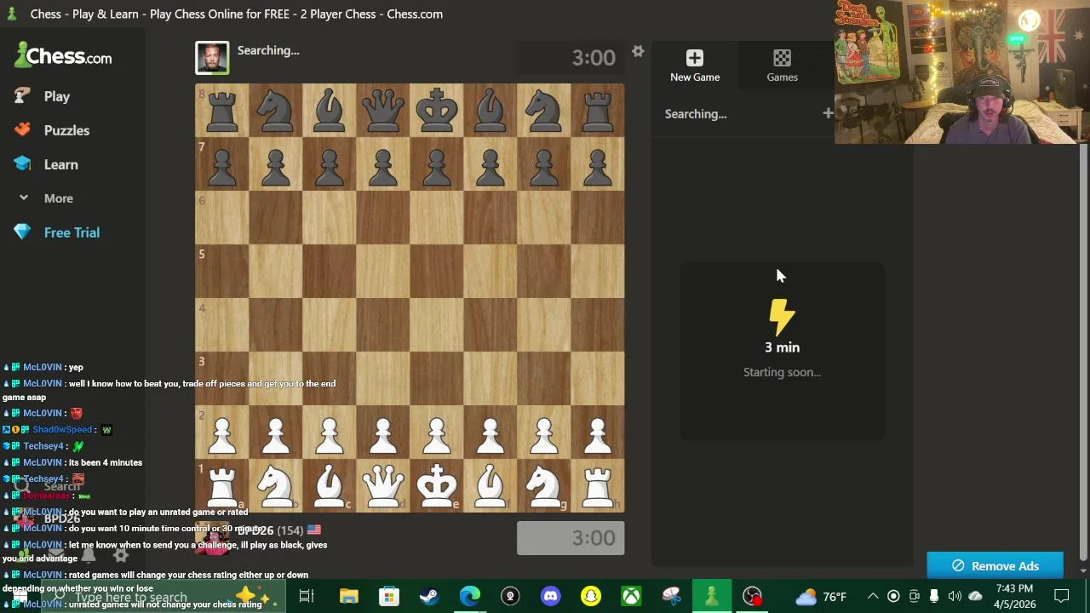Expand hidden system tray icons chevron
The height and width of the screenshot is (613, 1090).
coord(873,597)
